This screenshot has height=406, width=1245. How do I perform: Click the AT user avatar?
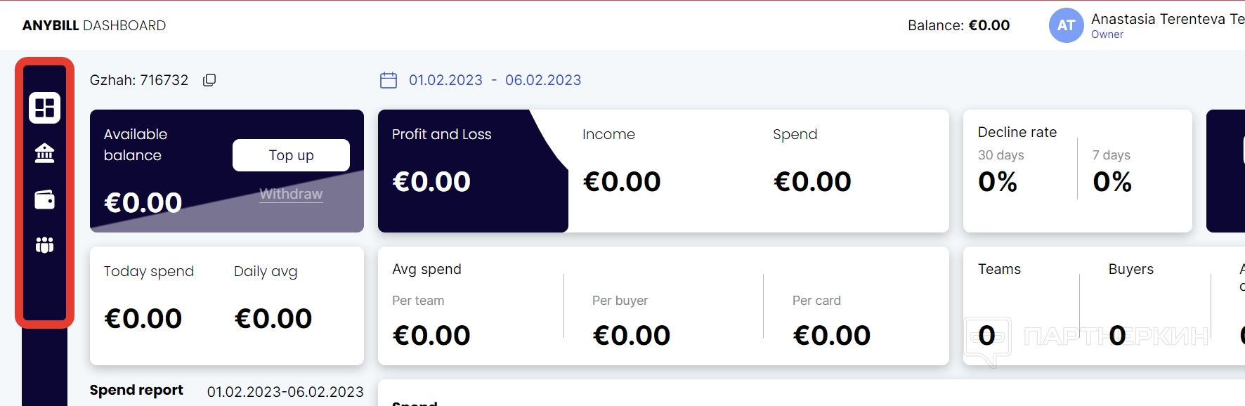[x=1066, y=25]
